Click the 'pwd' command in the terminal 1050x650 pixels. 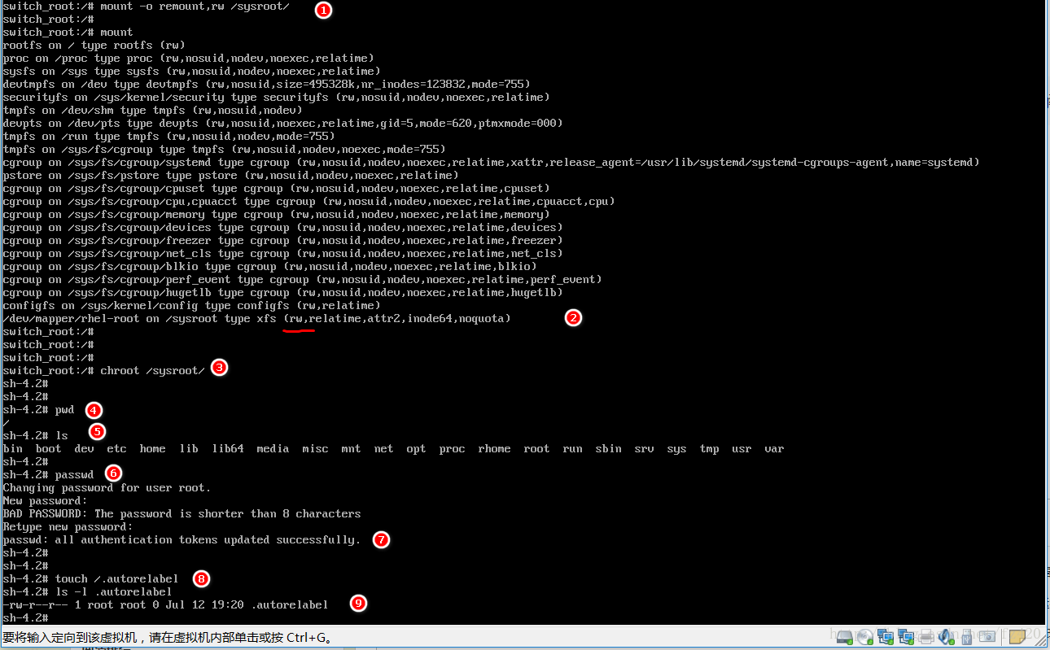(65, 410)
